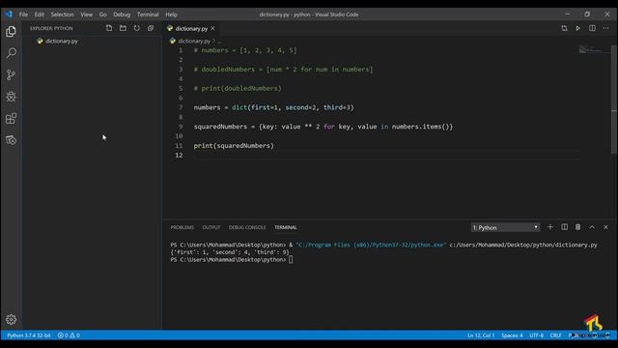
Task: Click the terminal output dictionary line
Action: coord(230,252)
